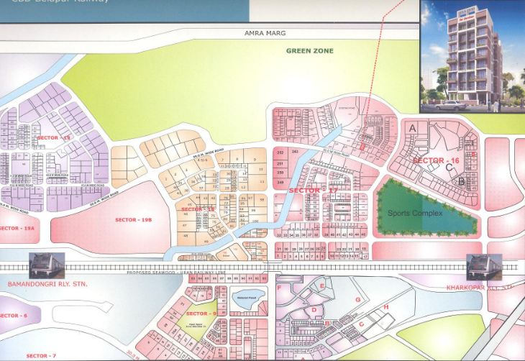
Task: Select the SECTOR - 19B label
Action: [x=134, y=219]
